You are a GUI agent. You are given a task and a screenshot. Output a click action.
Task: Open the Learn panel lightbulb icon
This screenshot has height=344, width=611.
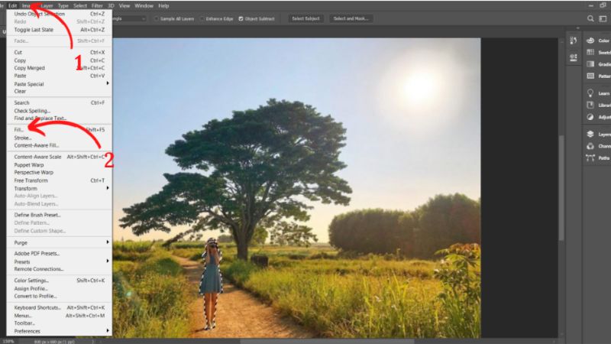coord(590,92)
